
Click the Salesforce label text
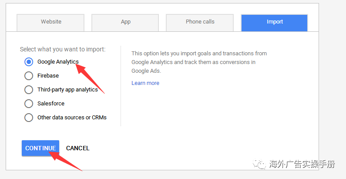pos(51,104)
